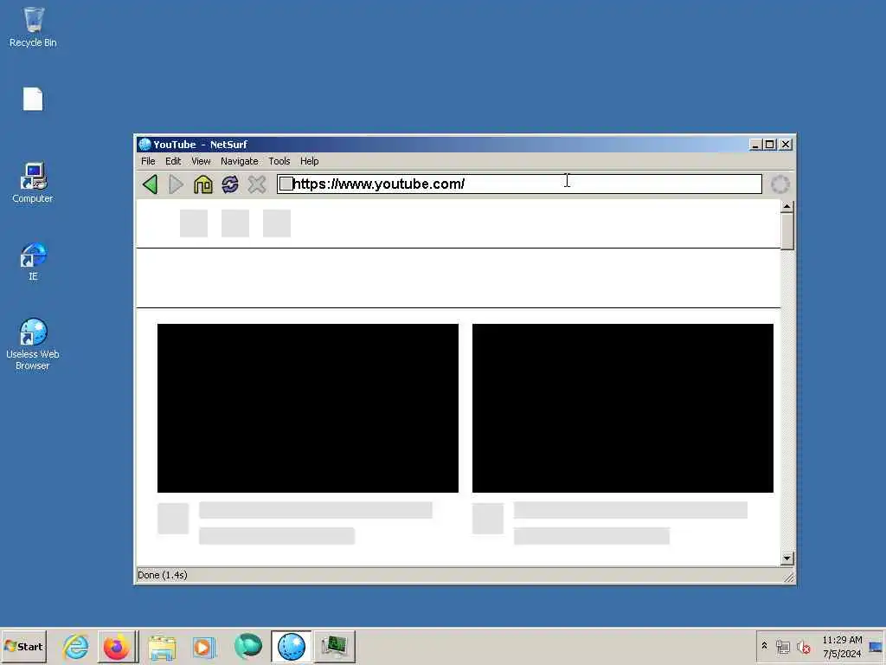The width and height of the screenshot is (886, 665).
Task: Click the window resize grip in status bar
Action: click(789, 577)
